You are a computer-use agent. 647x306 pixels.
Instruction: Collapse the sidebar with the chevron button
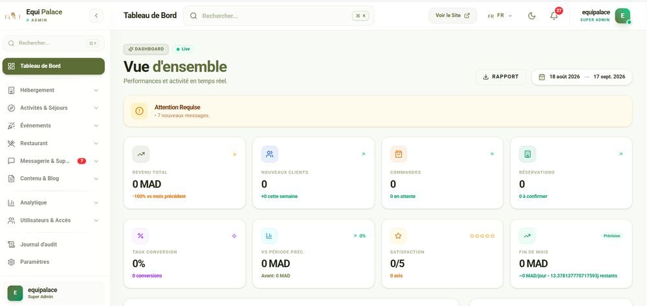click(x=96, y=16)
